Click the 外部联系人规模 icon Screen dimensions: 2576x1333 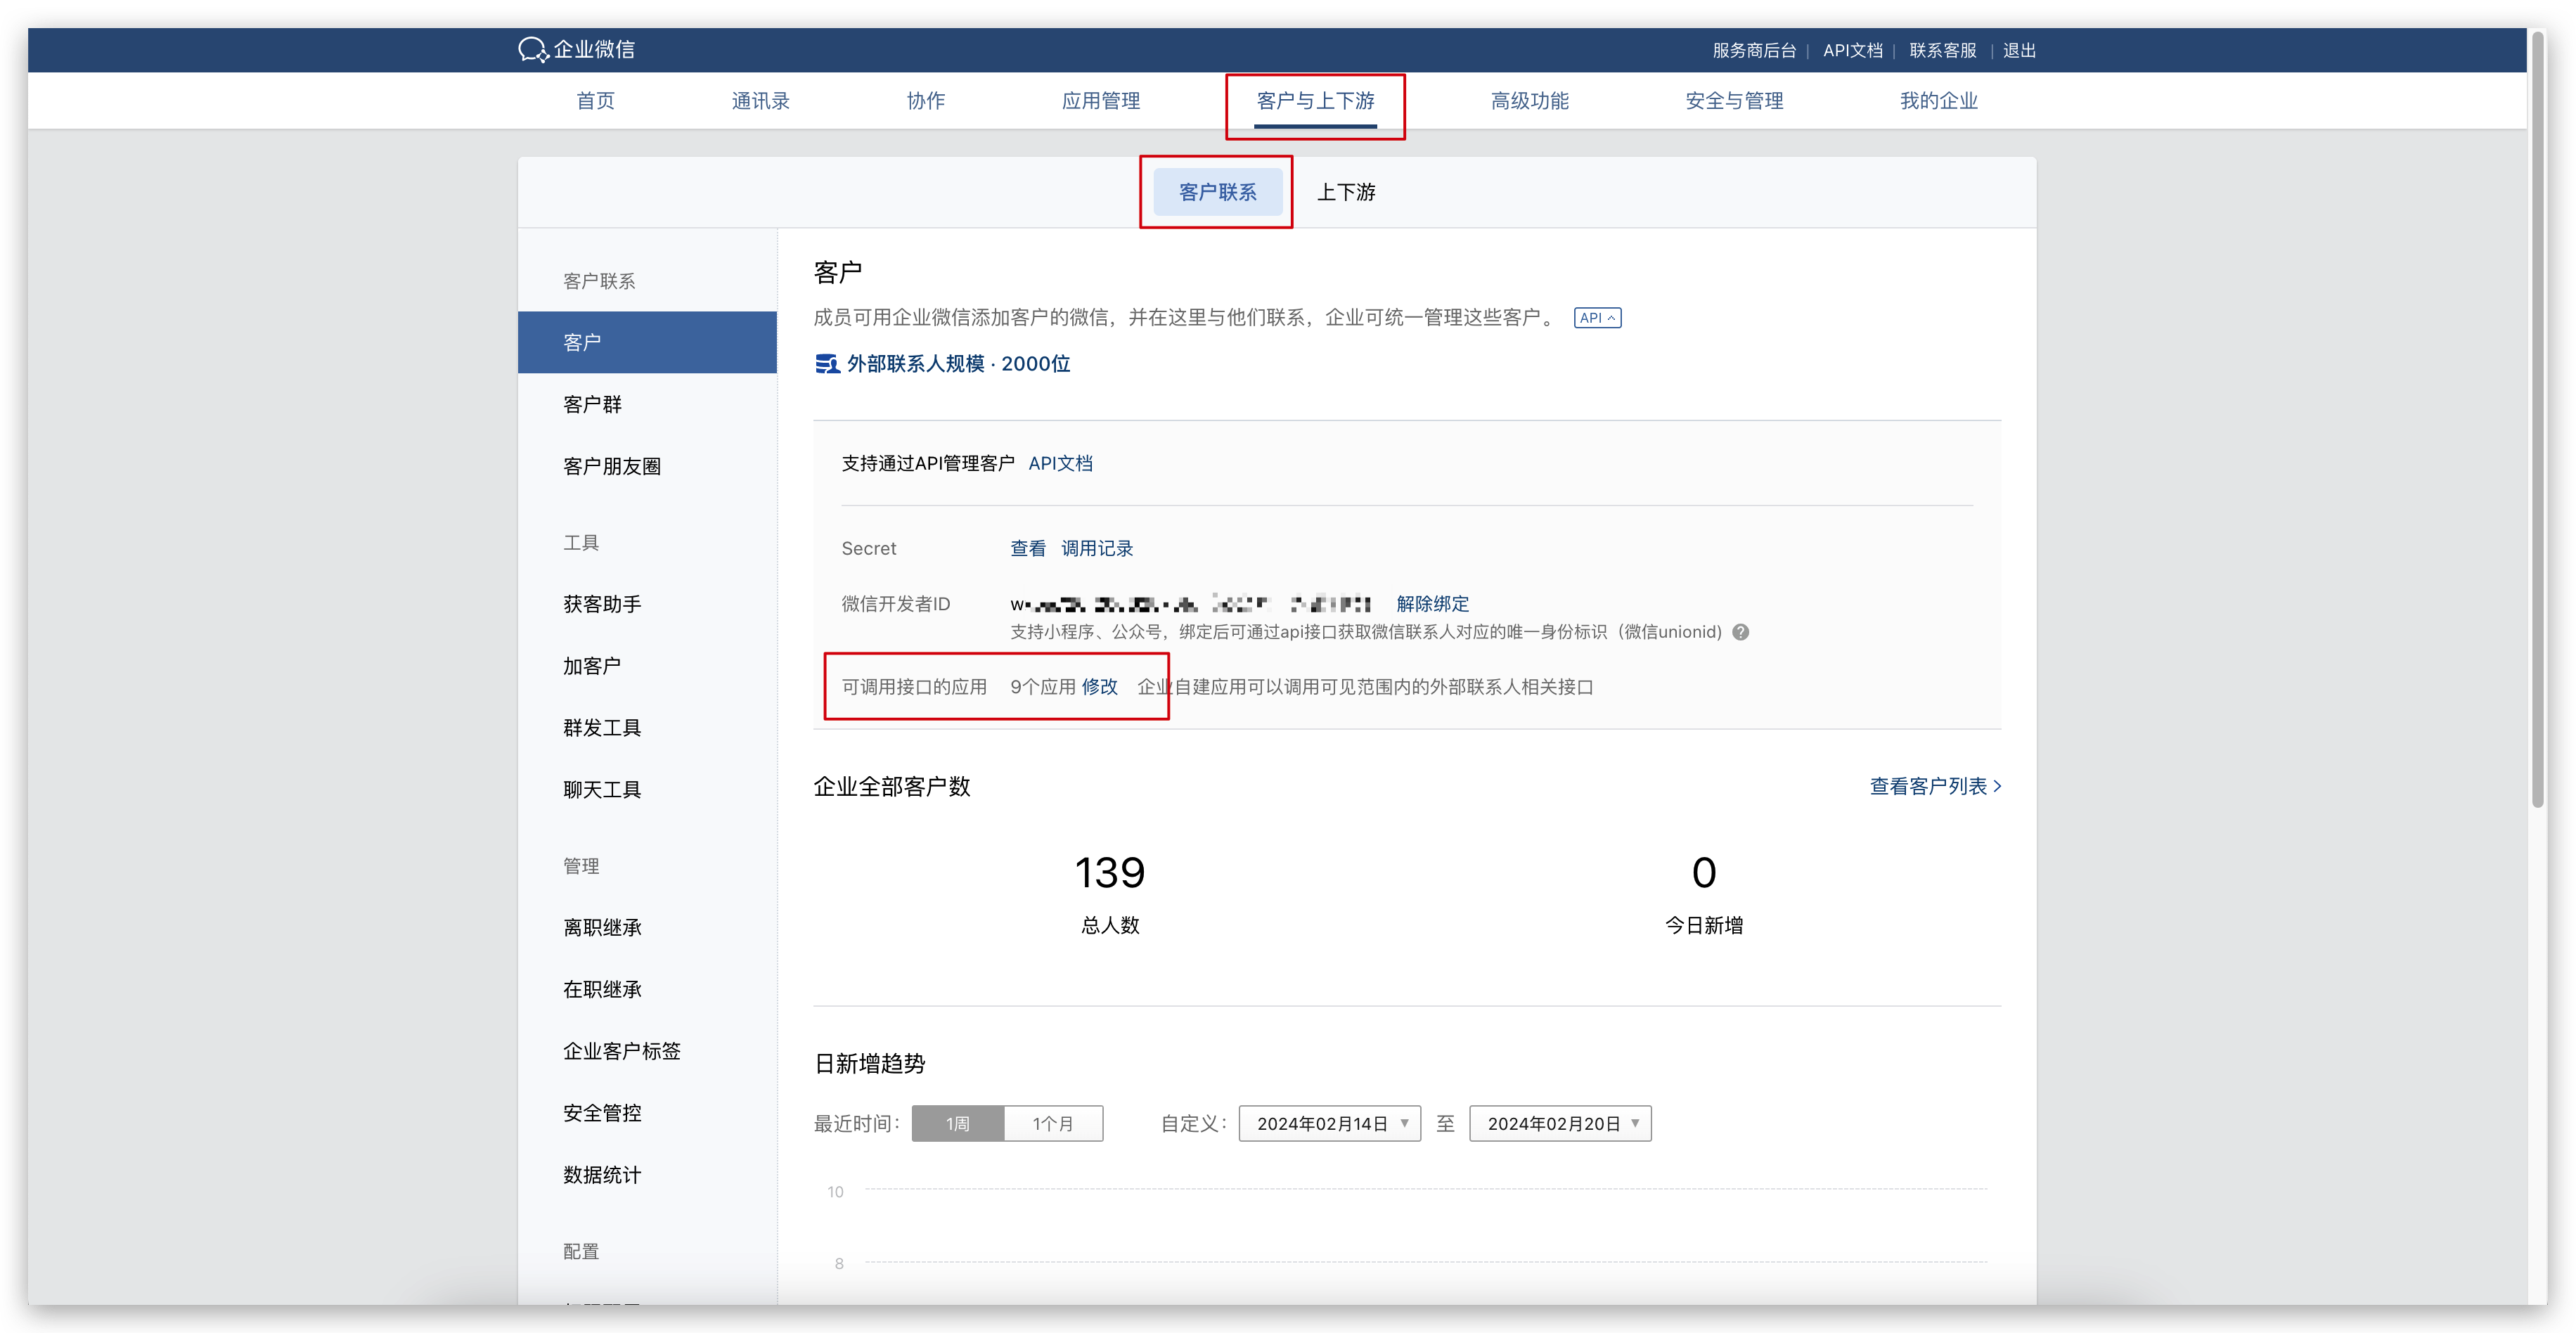(827, 364)
